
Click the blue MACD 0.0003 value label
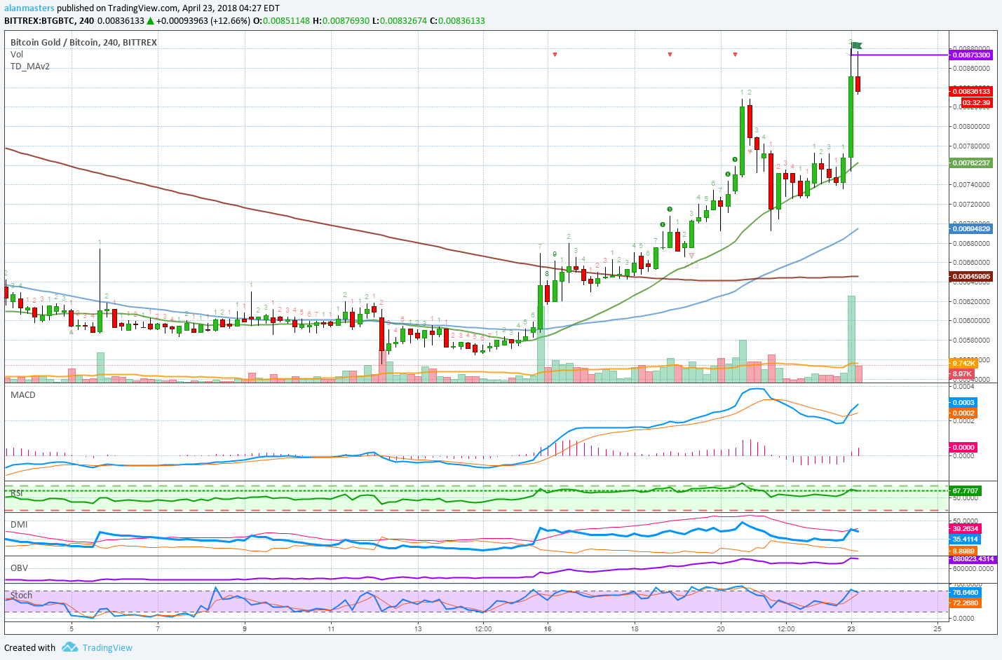click(x=963, y=402)
